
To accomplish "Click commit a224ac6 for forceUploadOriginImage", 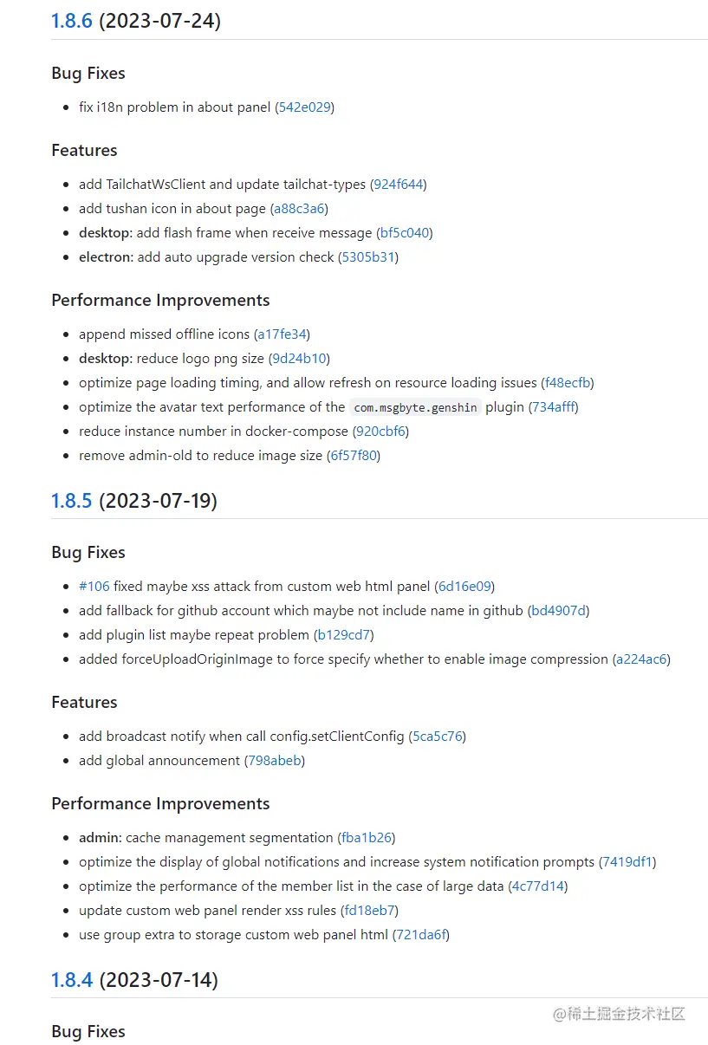I will (641, 659).
